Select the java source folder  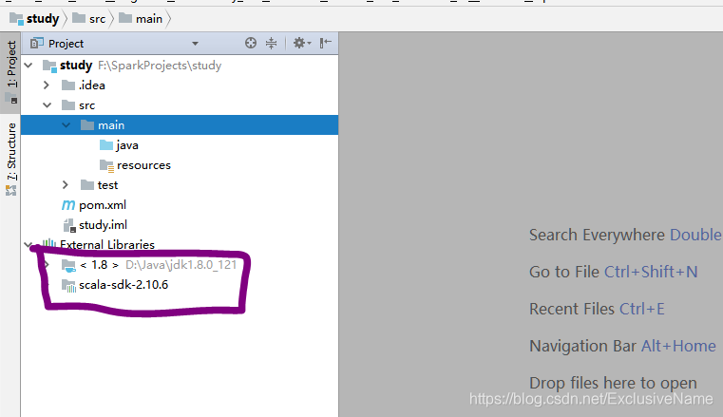180,145
